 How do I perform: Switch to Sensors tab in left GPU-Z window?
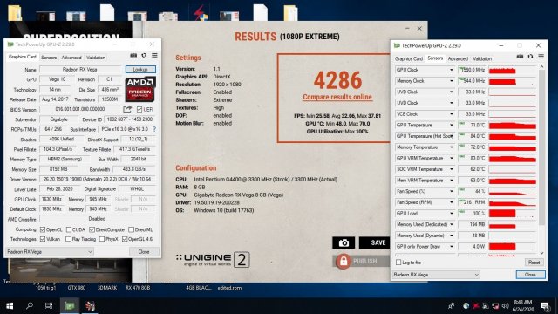tap(49, 58)
